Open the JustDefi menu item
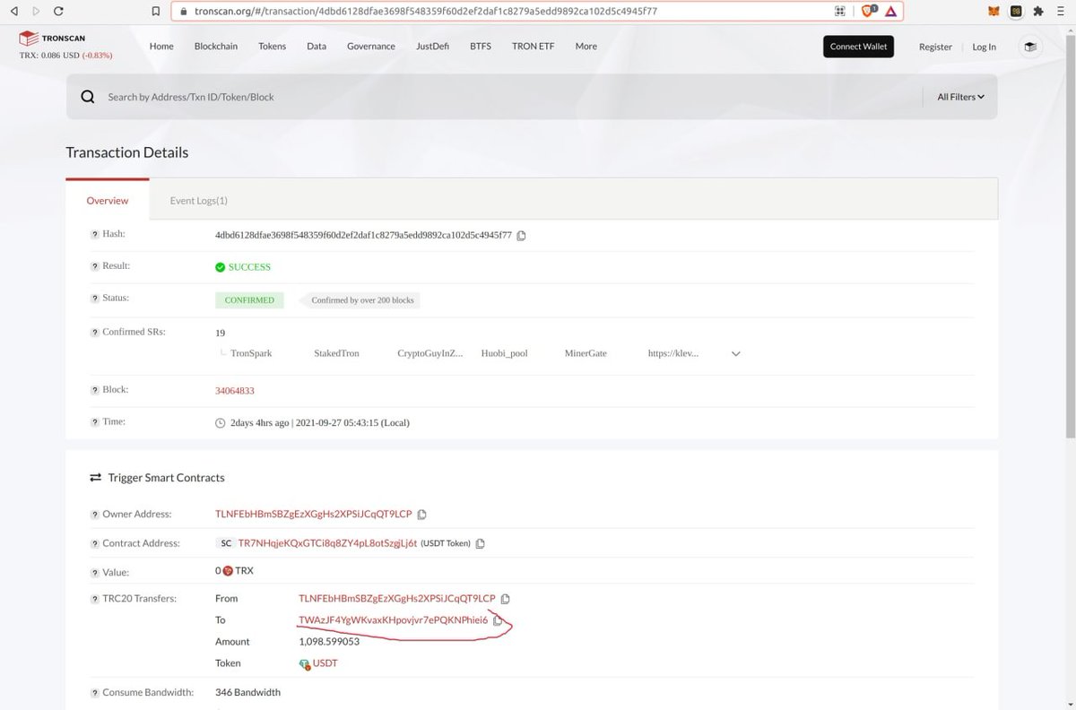The height and width of the screenshot is (710, 1076). [433, 47]
